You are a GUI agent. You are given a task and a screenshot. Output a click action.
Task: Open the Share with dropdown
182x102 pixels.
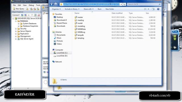pyautogui.click(x=88, y=9)
